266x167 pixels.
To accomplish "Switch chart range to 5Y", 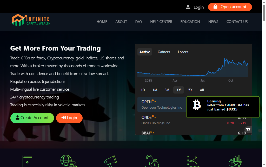I will pyautogui.click(x=190, y=90).
